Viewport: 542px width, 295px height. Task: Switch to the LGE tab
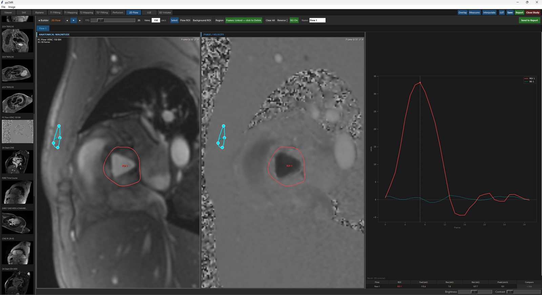[149, 13]
